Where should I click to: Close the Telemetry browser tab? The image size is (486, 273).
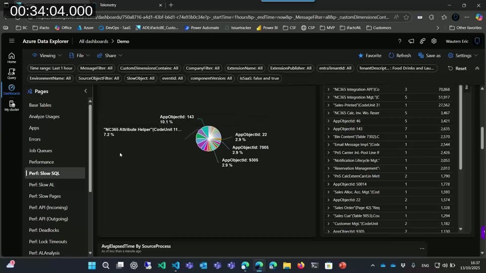160,5
